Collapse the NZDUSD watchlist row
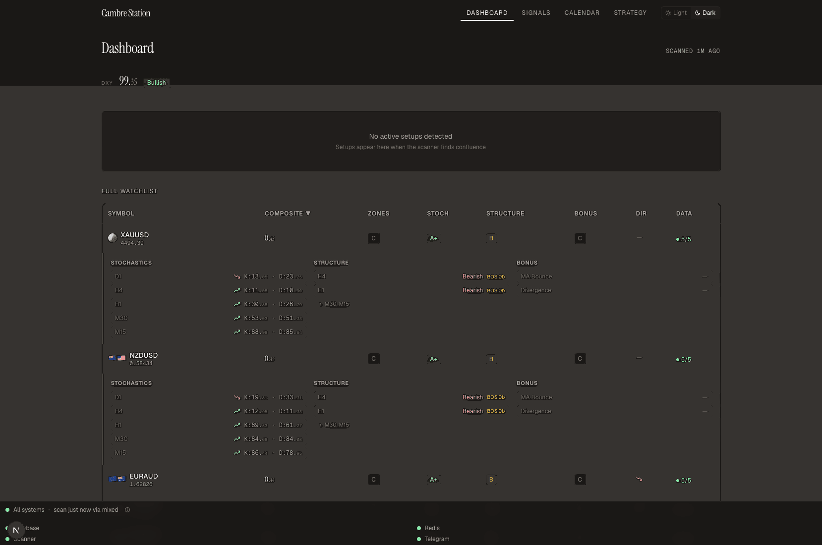Image resolution: width=822 pixels, height=545 pixels. click(x=411, y=359)
